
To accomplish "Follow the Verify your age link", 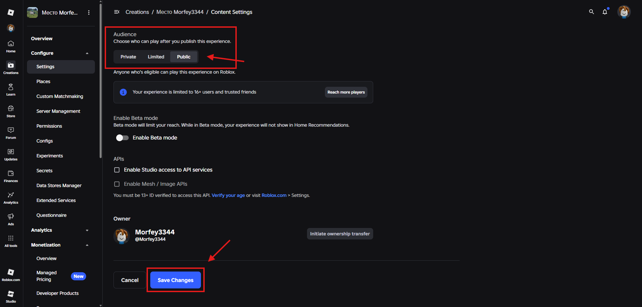I will pyautogui.click(x=228, y=195).
